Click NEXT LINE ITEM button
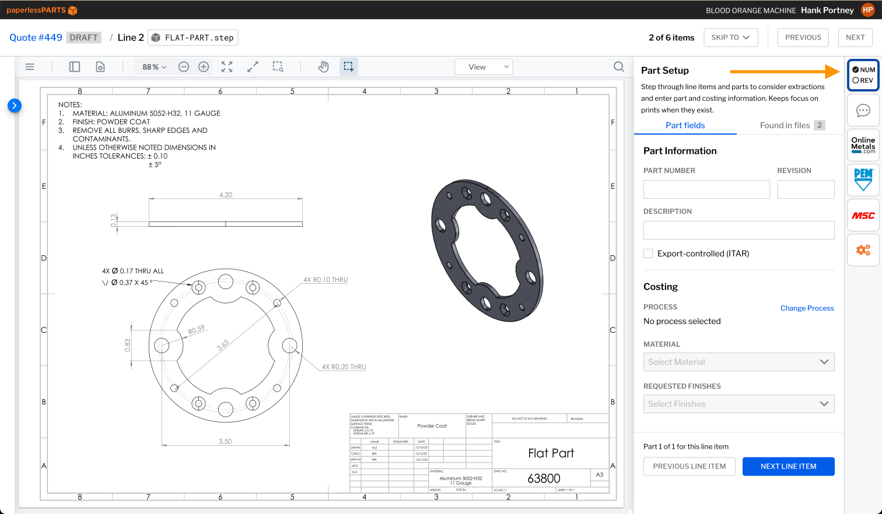This screenshot has width=882, height=514. click(x=789, y=466)
